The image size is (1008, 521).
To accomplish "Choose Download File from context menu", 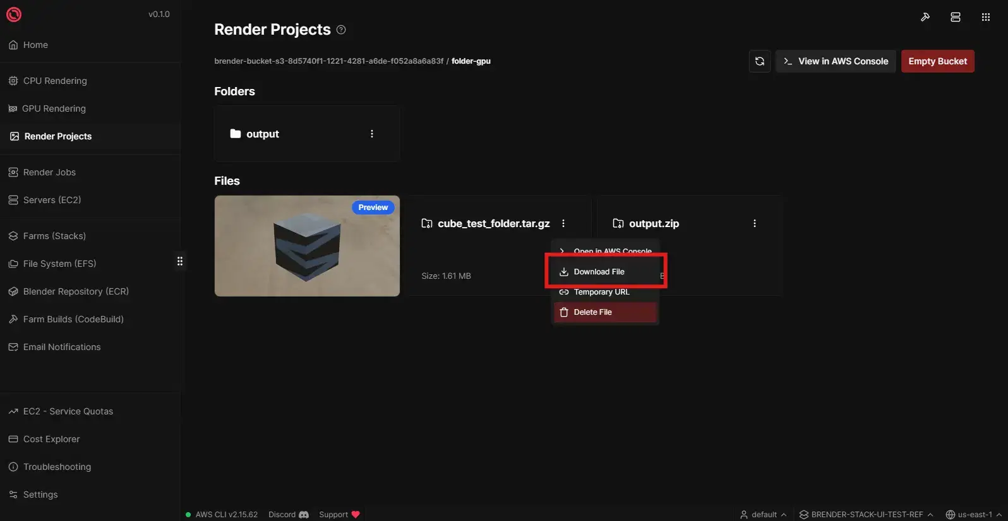I will pos(606,272).
